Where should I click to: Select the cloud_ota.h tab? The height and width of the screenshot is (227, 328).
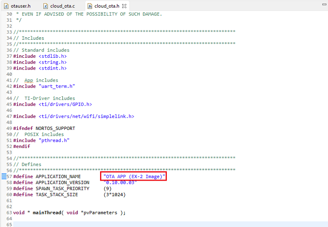pos(107,6)
